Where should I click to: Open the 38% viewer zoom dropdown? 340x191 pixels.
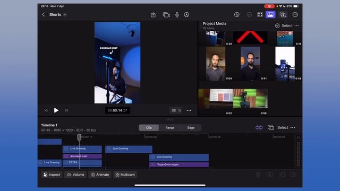click(176, 110)
